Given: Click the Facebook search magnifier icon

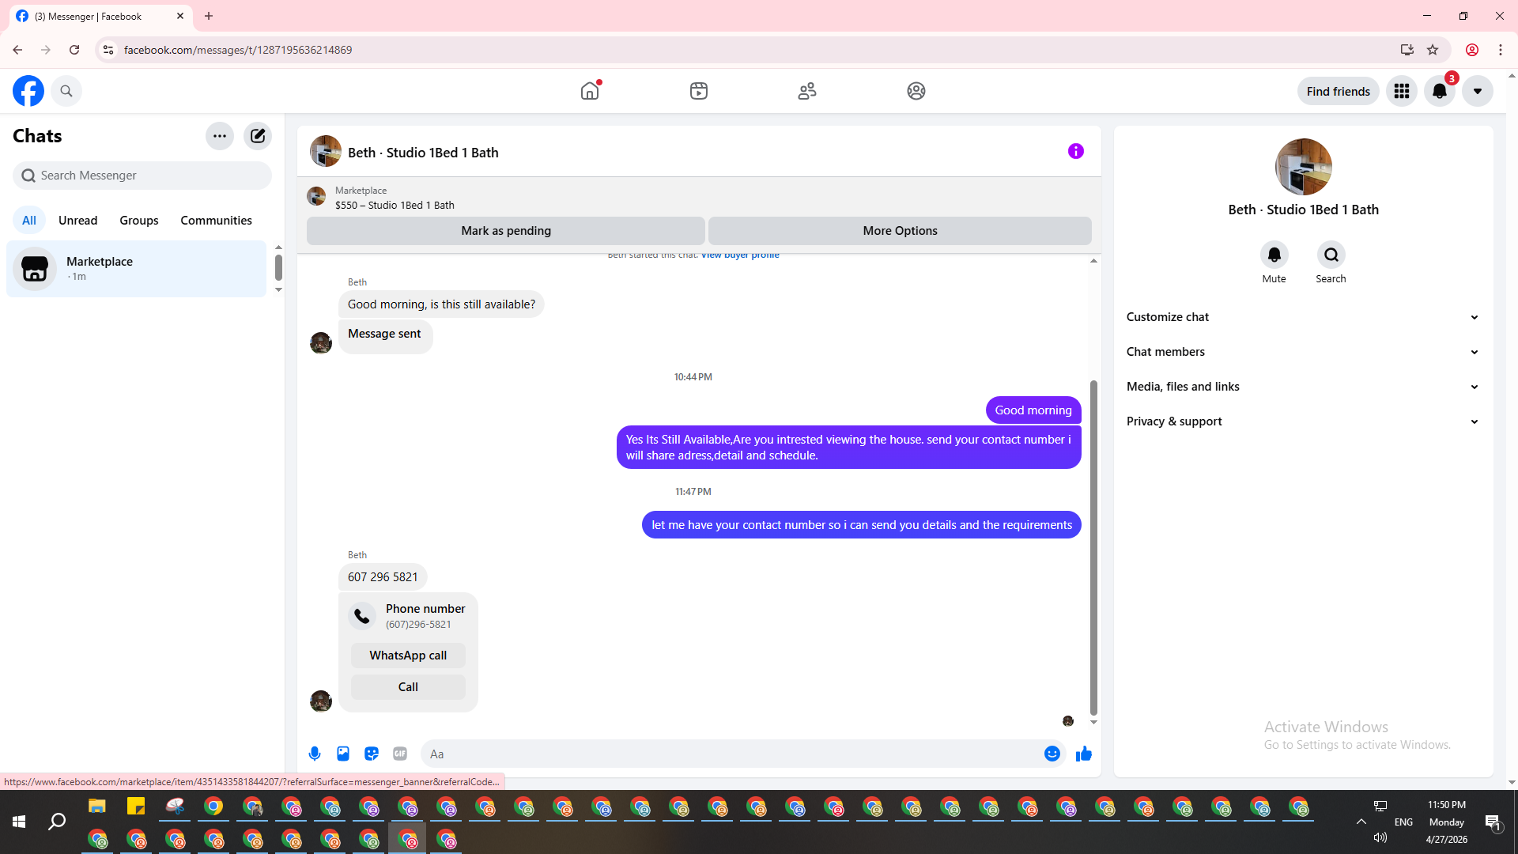Looking at the screenshot, I should 66,91.
